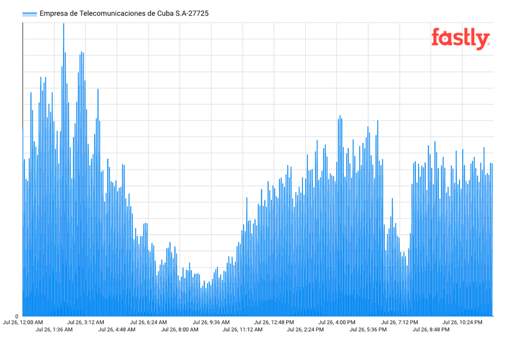
Task: Click the Fastly logo
Action: point(461,39)
